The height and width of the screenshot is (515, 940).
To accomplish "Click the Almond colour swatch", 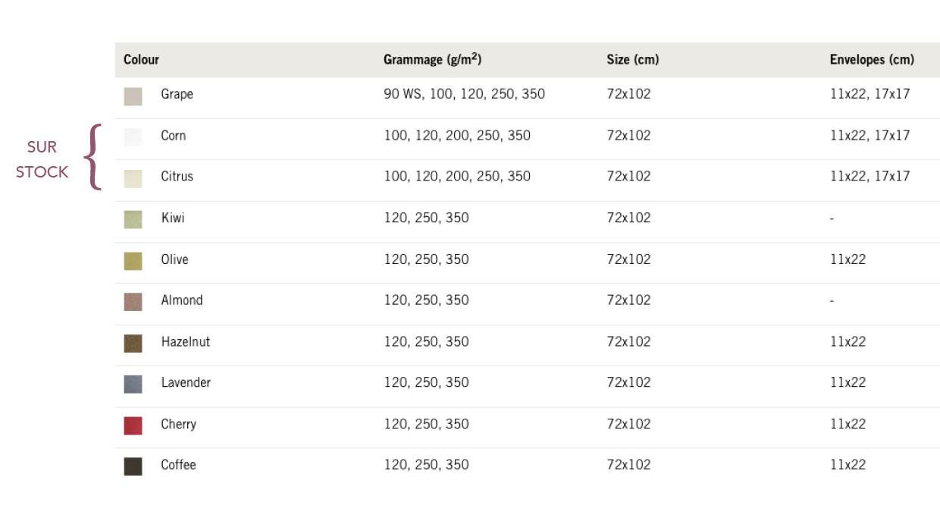I will coord(133,302).
